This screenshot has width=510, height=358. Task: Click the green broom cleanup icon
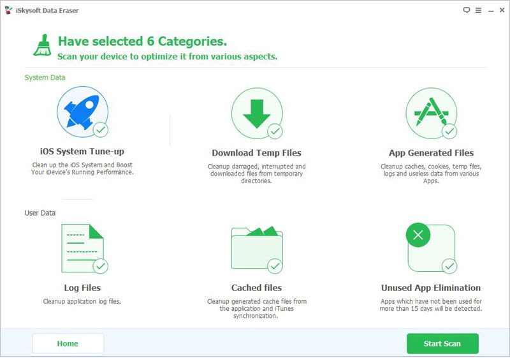[x=42, y=45]
